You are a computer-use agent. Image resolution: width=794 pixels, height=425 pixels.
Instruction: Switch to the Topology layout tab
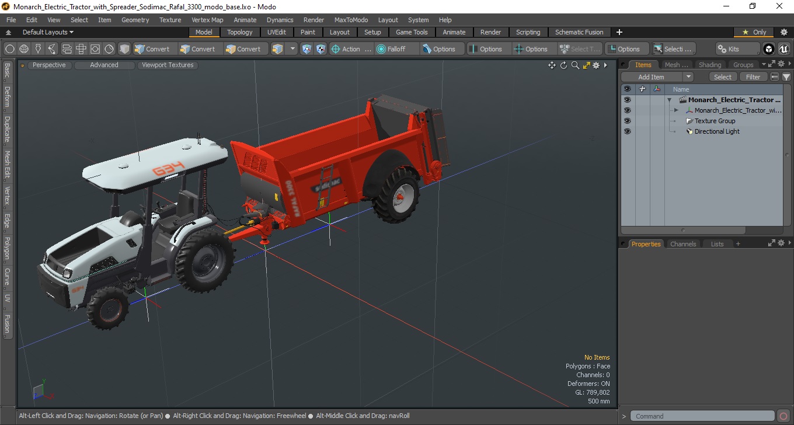pos(240,32)
